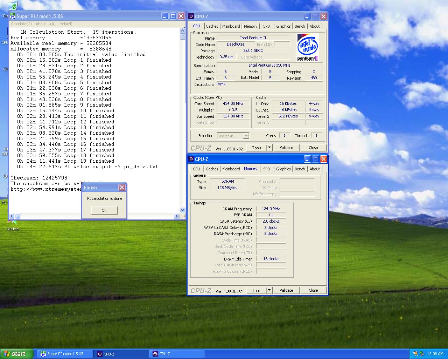Minimize the upper CPU-Z window

(307, 16)
